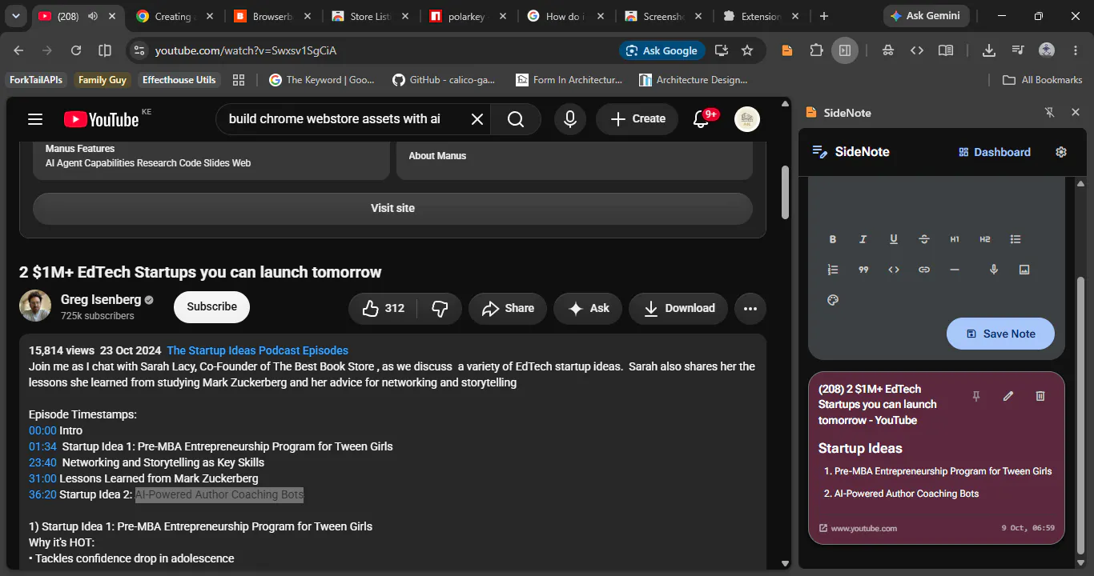This screenshot has width=1094, height=576.
Task: Switch to the Extensions tab
Action: [762, 16]
